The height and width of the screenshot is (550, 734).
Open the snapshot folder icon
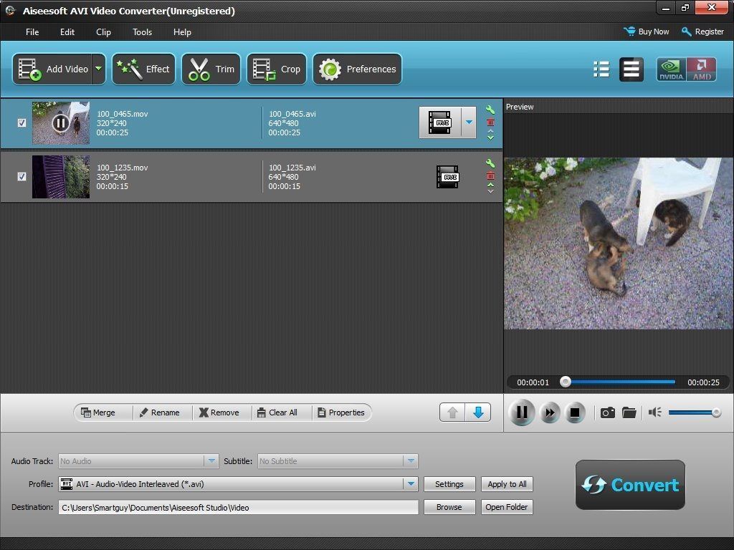[629, 412]
